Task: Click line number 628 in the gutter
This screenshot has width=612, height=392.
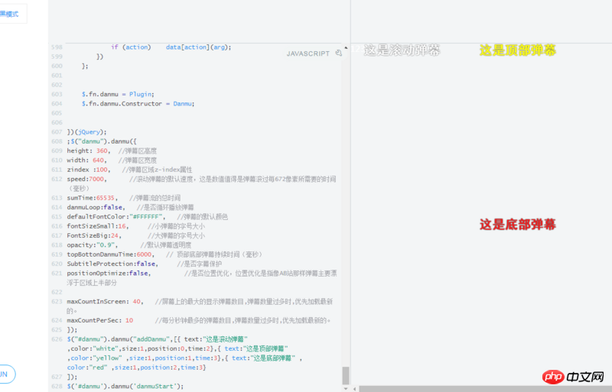Action: pos(57,386)
